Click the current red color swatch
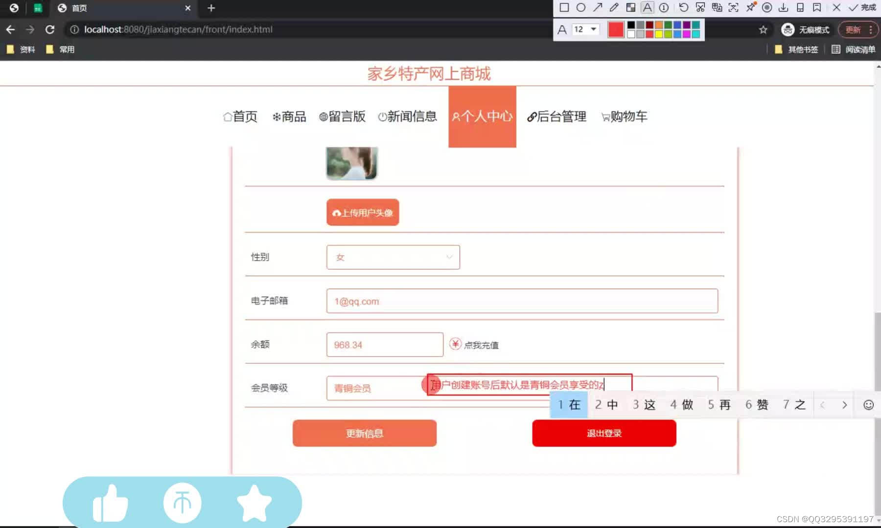 (x=616, y=29)
